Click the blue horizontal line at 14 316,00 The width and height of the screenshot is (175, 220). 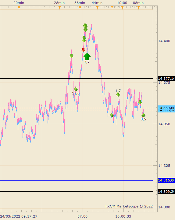(x=77, y=180)
